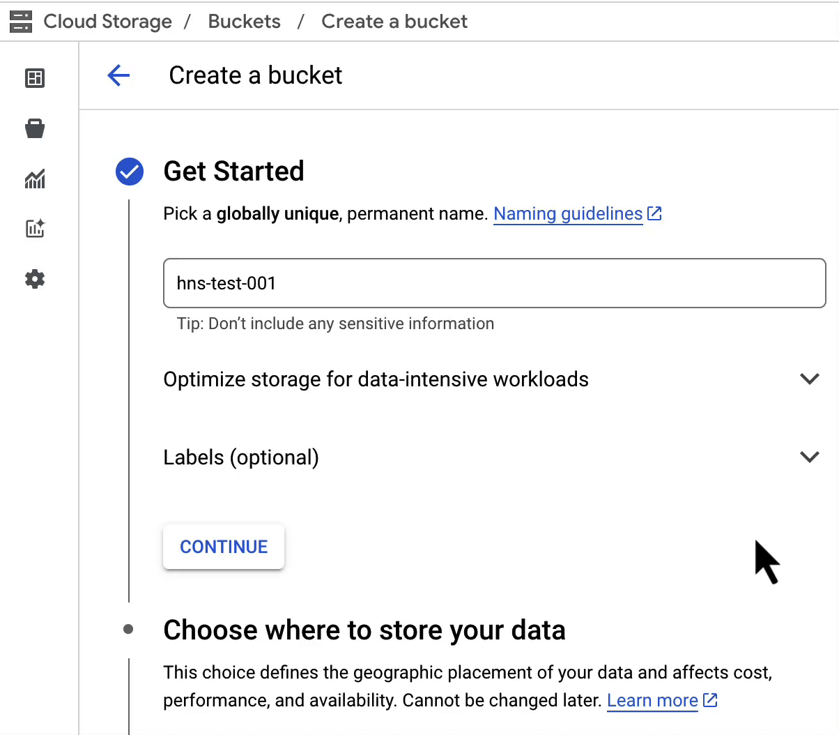Select the Create a bucket breadcrumb

pyautogui.click(x=394, y=22)
